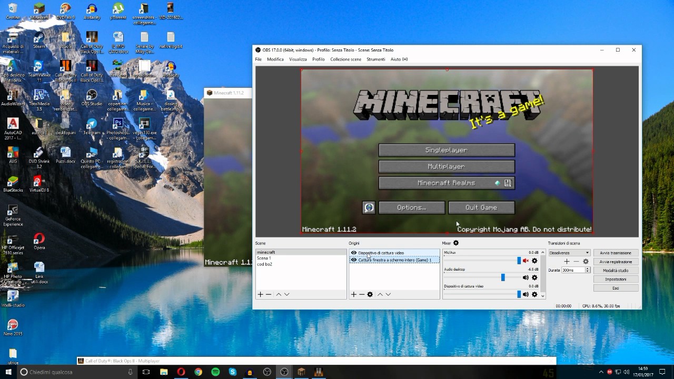The width and height of the screenshot is (674, 379).
Task: Remove the selected scene with the minus icon
Action: coord(269,294)
